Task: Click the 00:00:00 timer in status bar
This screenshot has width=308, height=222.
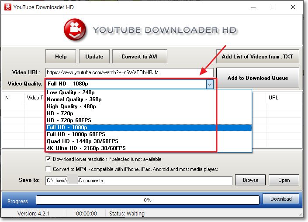Action: 87,214
